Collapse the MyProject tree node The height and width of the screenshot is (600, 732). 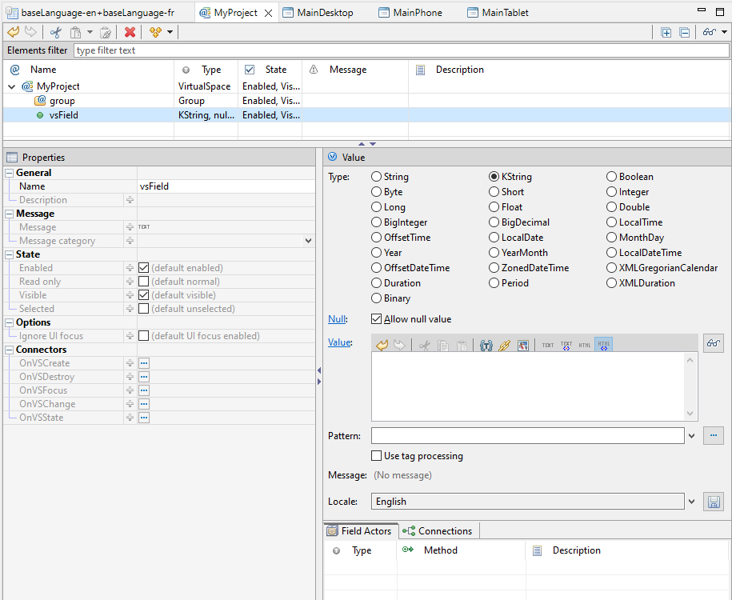[12, 86]
